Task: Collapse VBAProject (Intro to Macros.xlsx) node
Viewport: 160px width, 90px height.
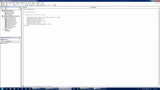Action: (1, 16)
